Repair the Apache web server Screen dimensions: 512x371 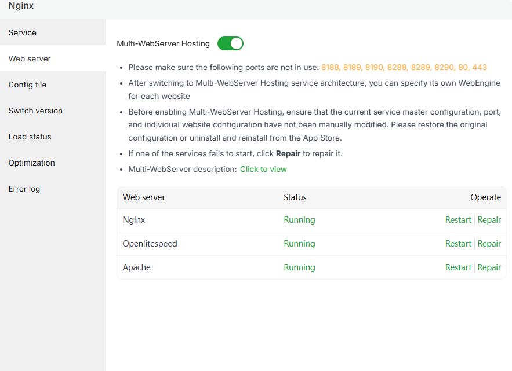(x=489, y=267)
